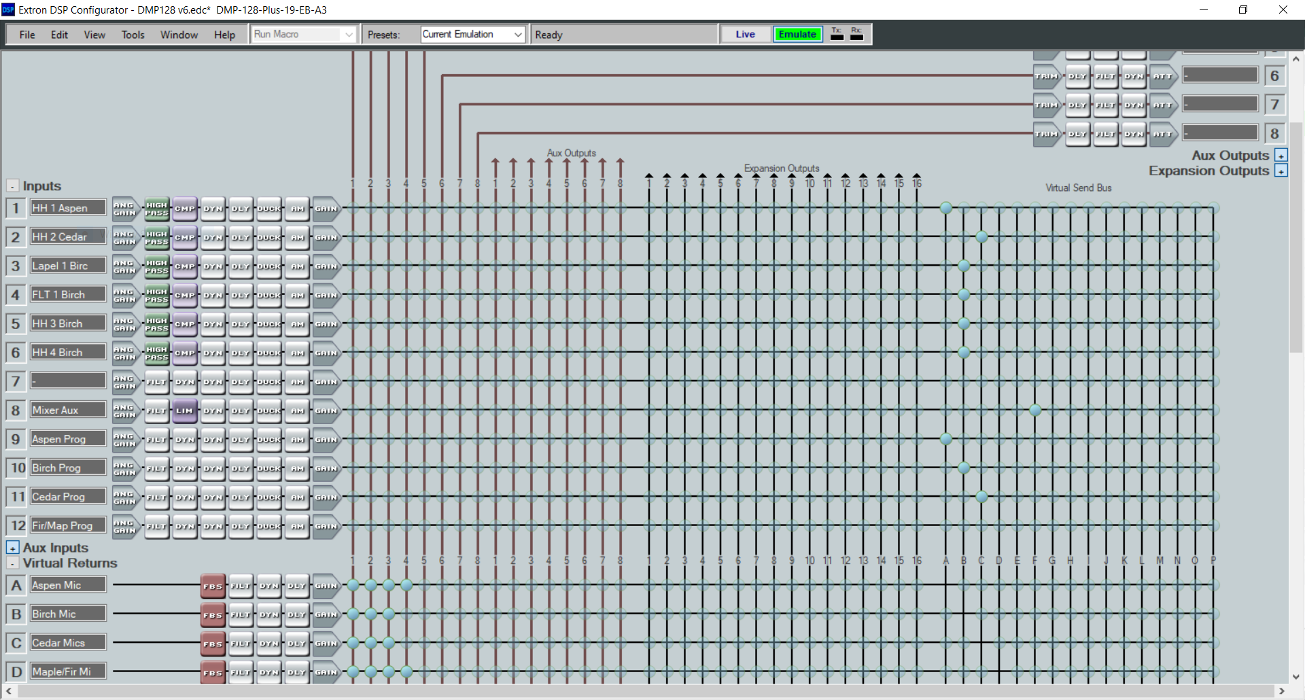Open the GAIN block on Maple/Fir Mi row

coord(326,672)
